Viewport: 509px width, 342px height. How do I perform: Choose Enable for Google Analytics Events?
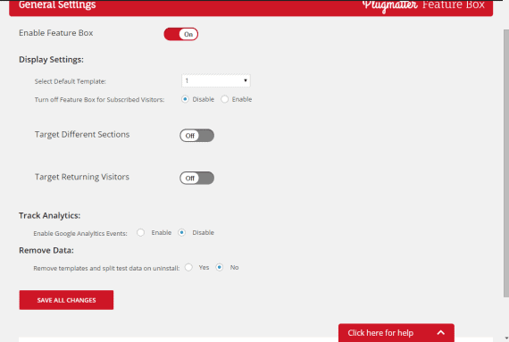140,233
